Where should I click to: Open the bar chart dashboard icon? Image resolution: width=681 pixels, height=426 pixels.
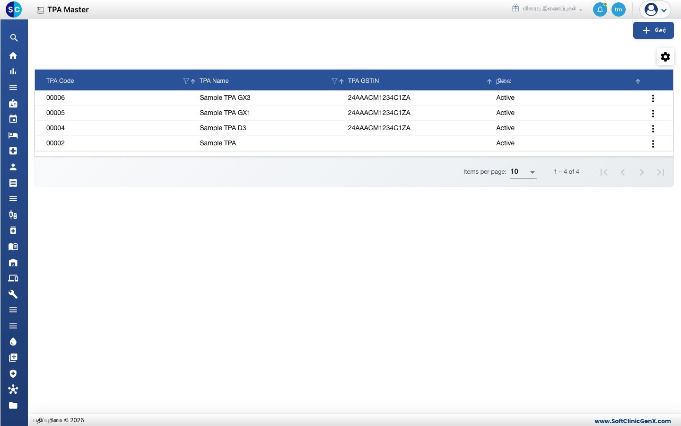click(13, 71)
